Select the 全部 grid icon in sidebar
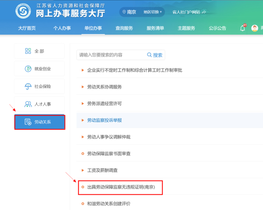 (x=28, y=51)
